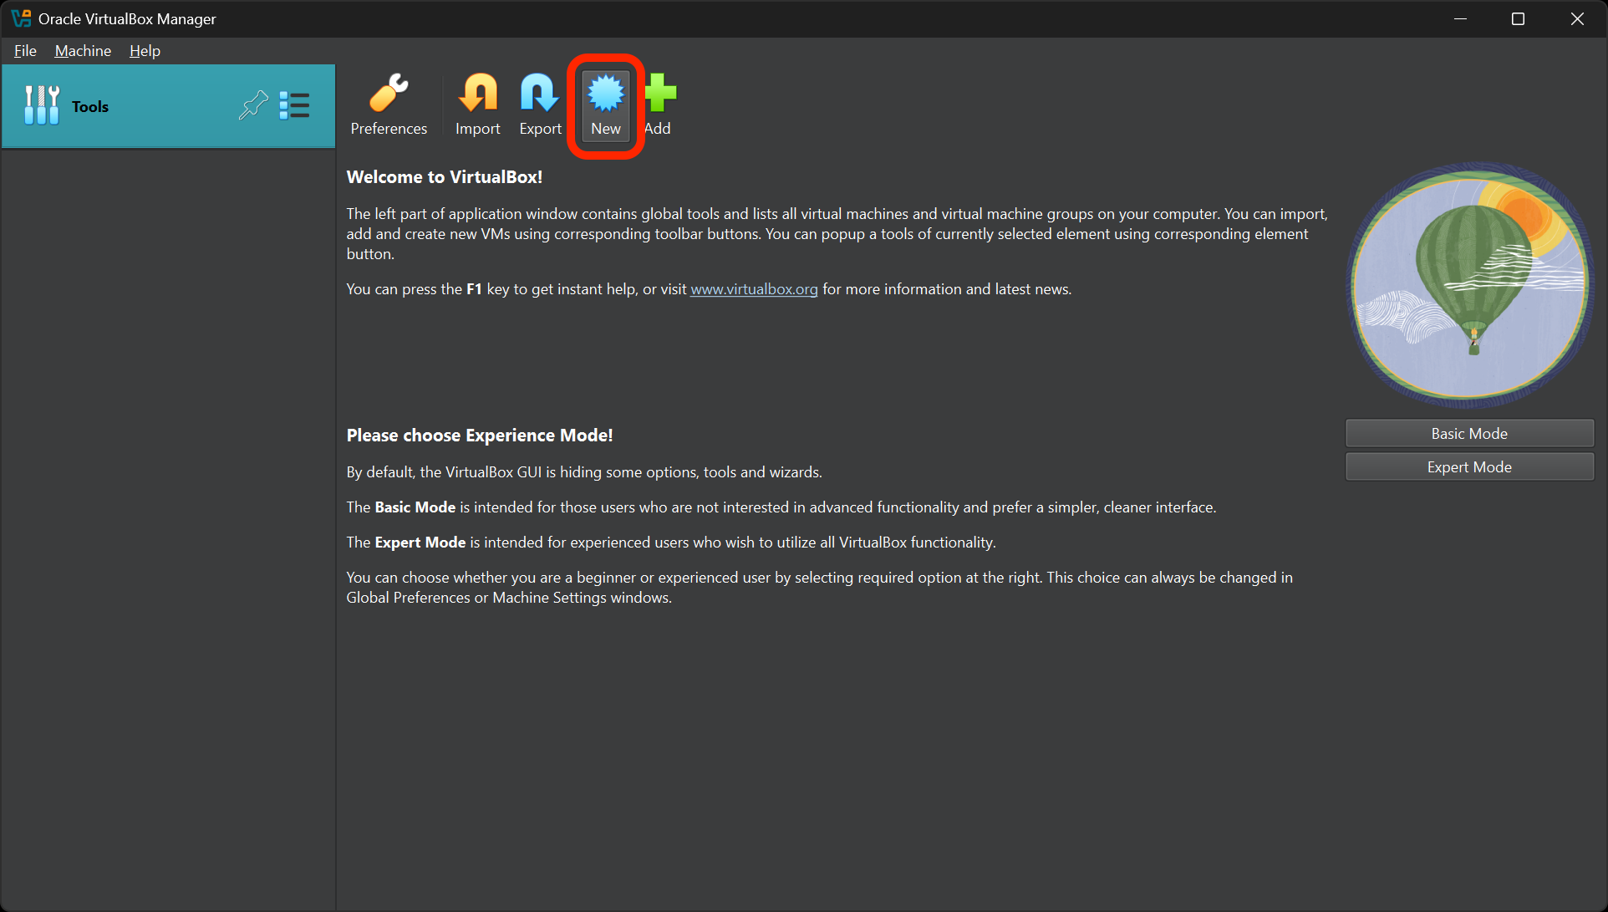
Task: Click the sliders icon beside Tools label
Action: [x=42, y=105]
